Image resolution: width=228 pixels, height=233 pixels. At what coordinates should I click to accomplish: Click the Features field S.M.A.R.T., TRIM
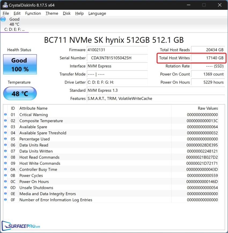click(156, 98)
